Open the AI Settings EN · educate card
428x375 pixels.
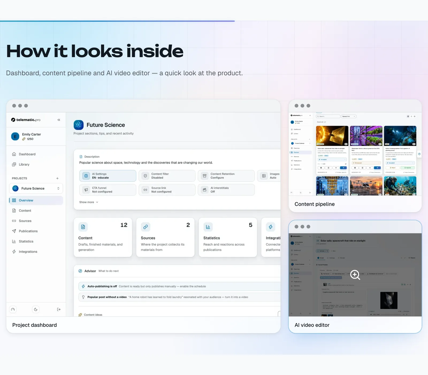(x=108, y=176)
